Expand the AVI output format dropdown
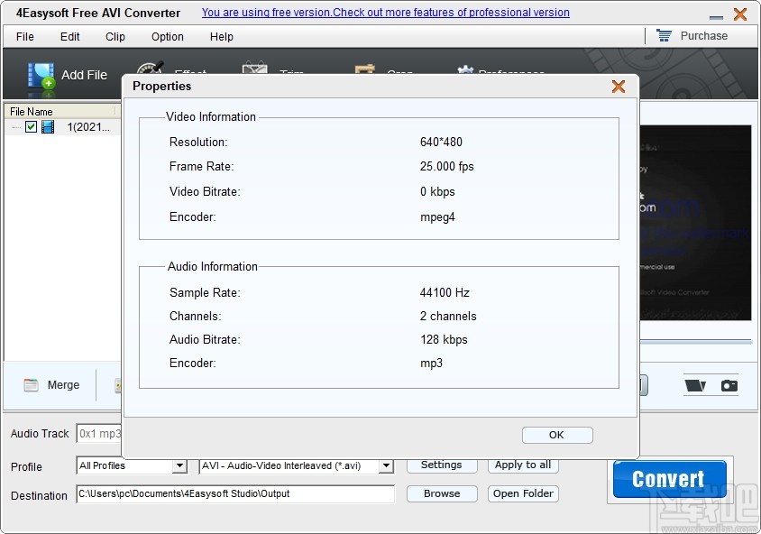Image resolution: width=761 pixels, height=534 pixels. (386, 466)
